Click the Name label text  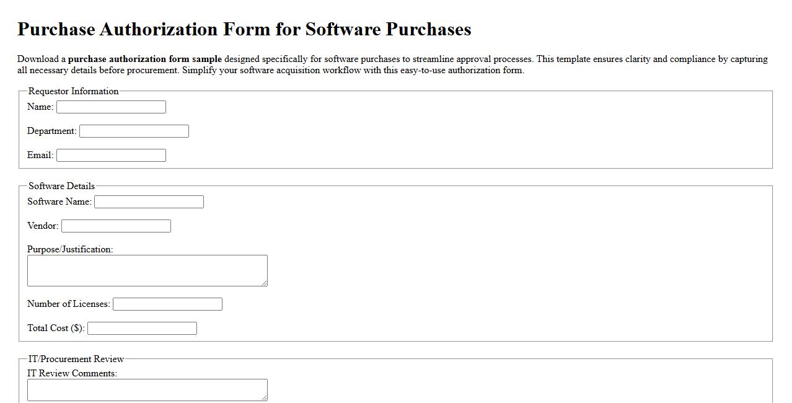39,107
